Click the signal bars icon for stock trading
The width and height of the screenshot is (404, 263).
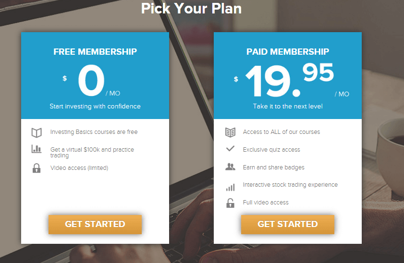coord(230,187)
